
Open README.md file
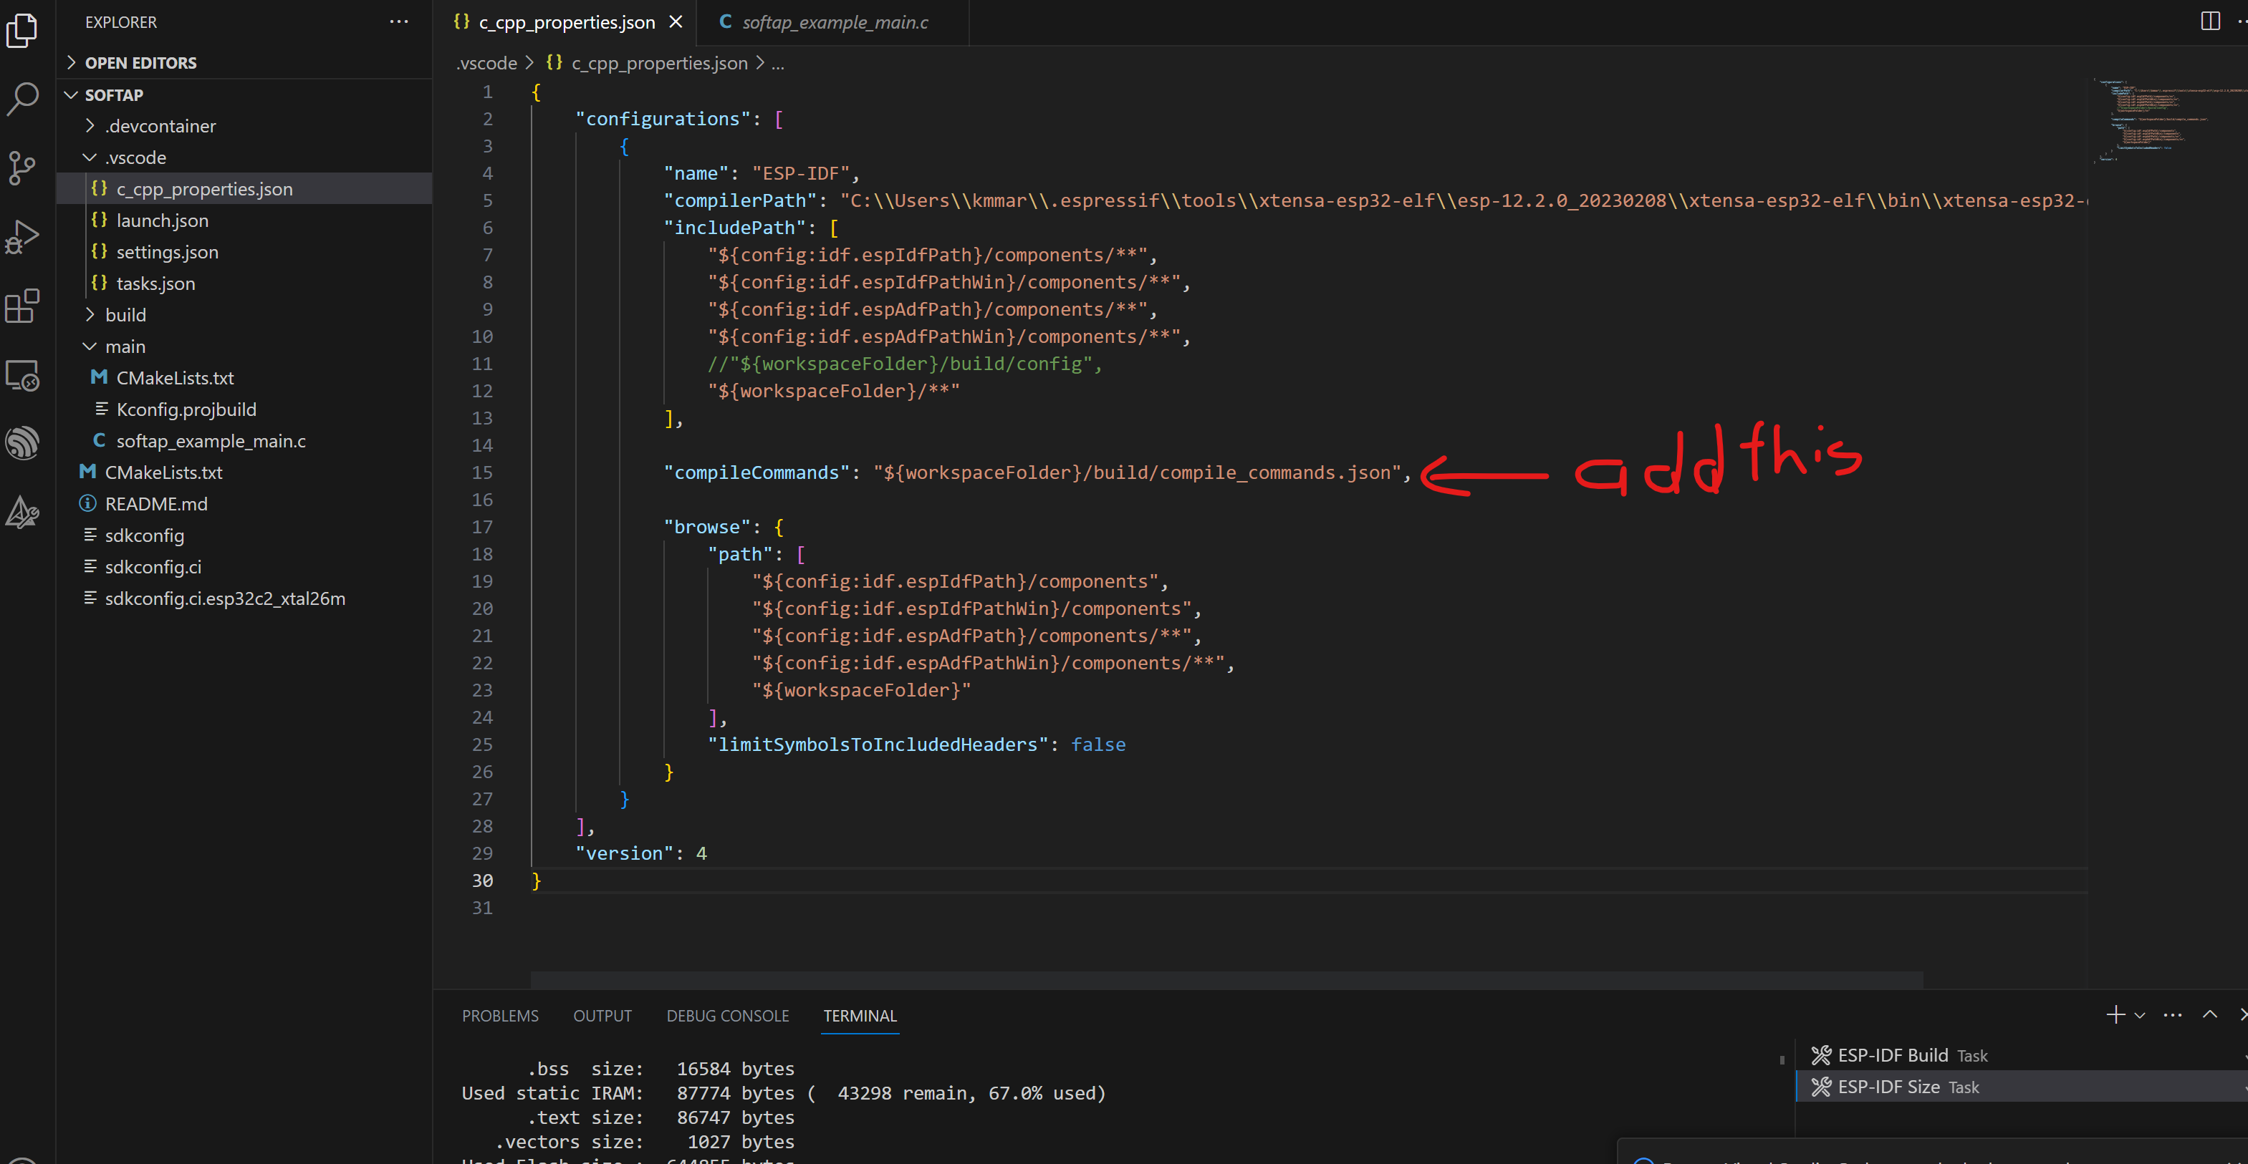tap(244, 504)
